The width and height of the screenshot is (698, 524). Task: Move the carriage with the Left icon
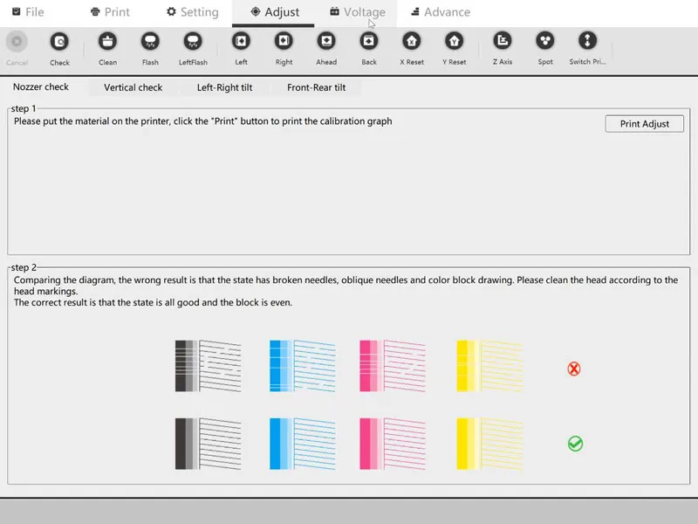(x=241, y=41)
